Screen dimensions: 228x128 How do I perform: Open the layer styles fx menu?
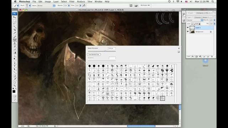pyautogui.click(x=193, y=57)
